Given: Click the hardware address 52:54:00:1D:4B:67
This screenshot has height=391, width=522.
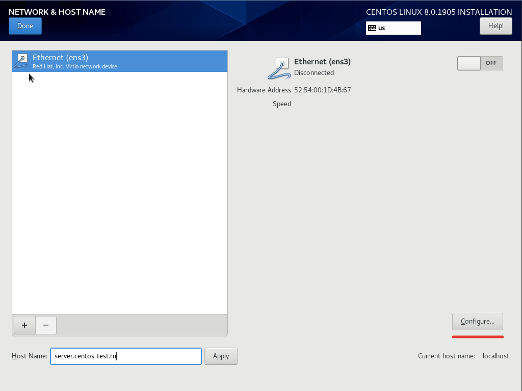Looking at the screenshot, I should (322, 90).
